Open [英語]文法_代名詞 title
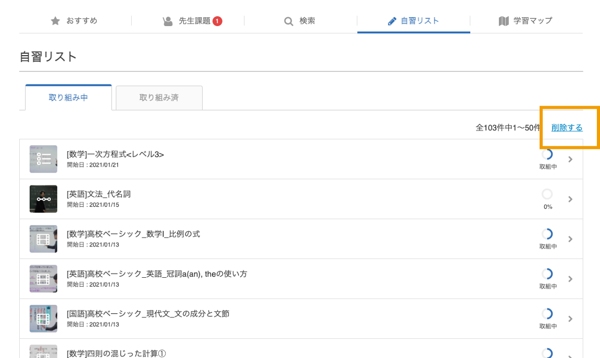 click(x=99, y=194)
